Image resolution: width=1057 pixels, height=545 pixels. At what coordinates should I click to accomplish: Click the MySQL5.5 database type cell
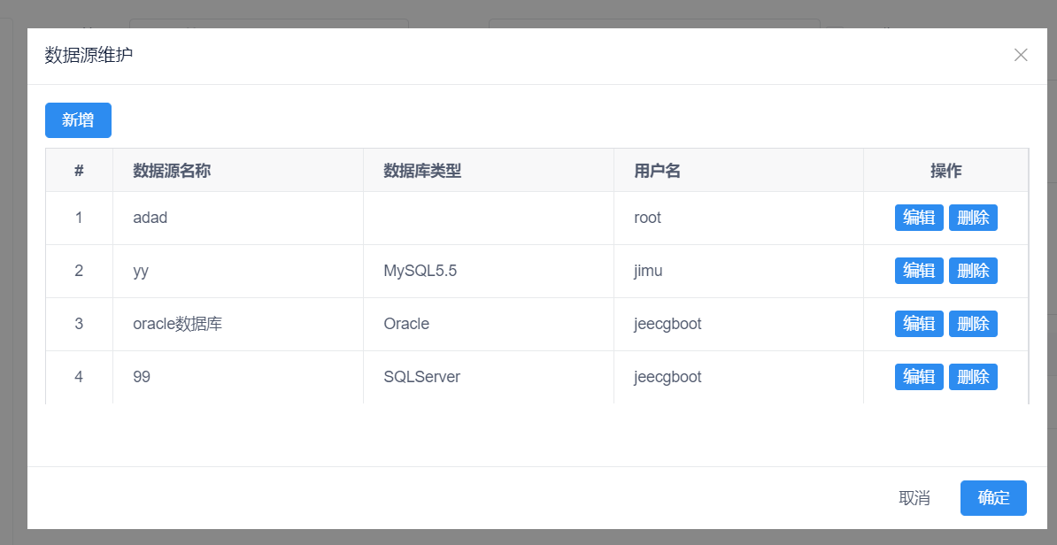pos(489,272)
